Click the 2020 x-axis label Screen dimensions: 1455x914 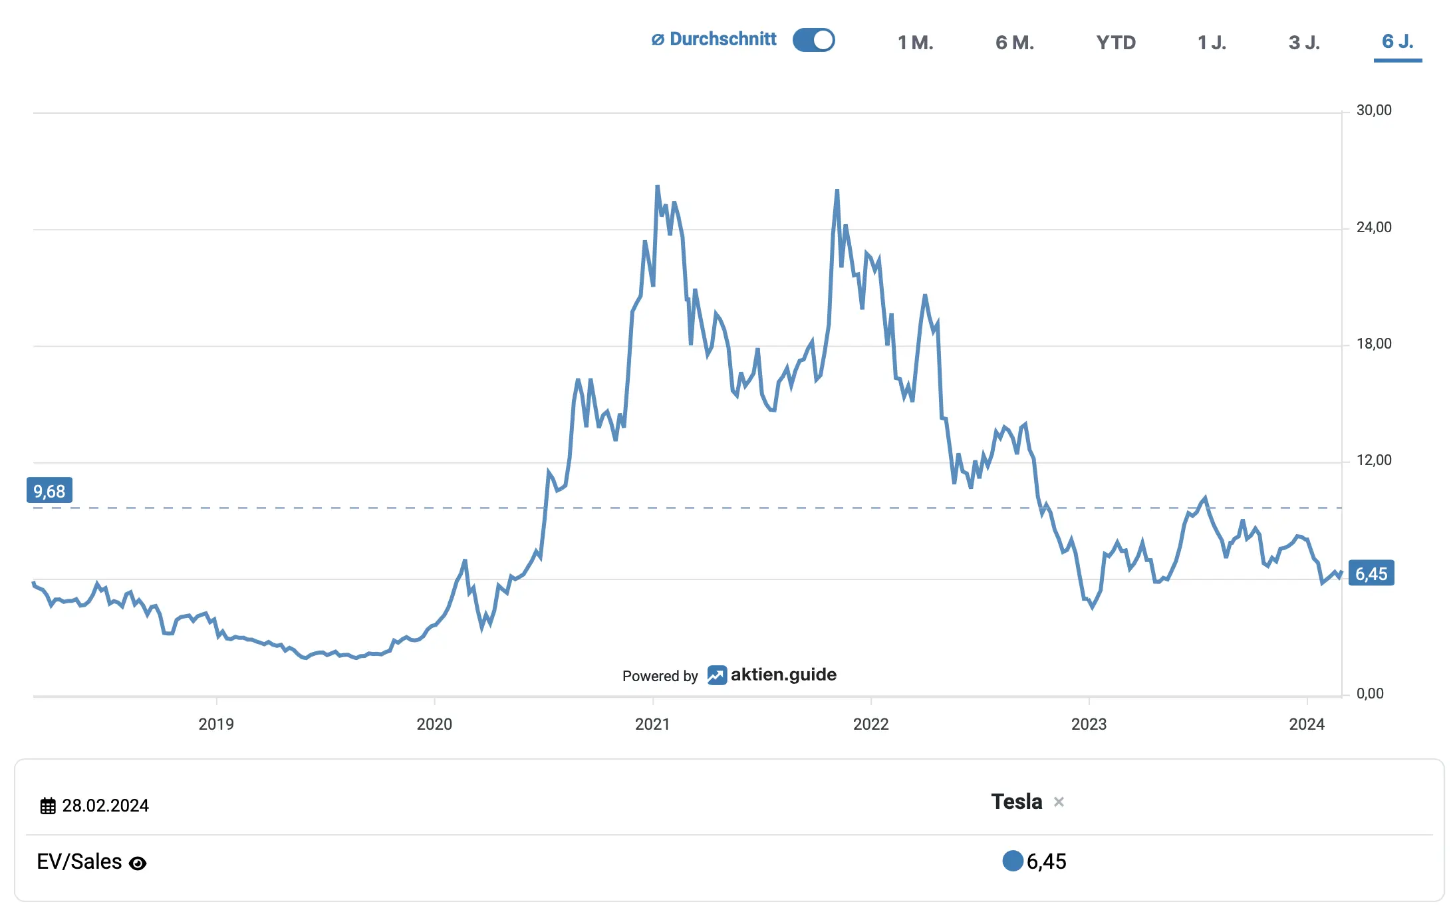(434, 724)
